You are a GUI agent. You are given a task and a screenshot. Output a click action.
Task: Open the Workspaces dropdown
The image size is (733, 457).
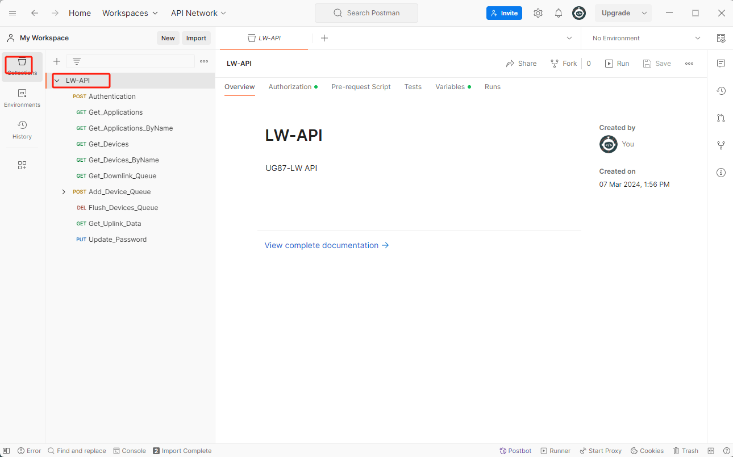pyautogui.click(x=130, y=13)
